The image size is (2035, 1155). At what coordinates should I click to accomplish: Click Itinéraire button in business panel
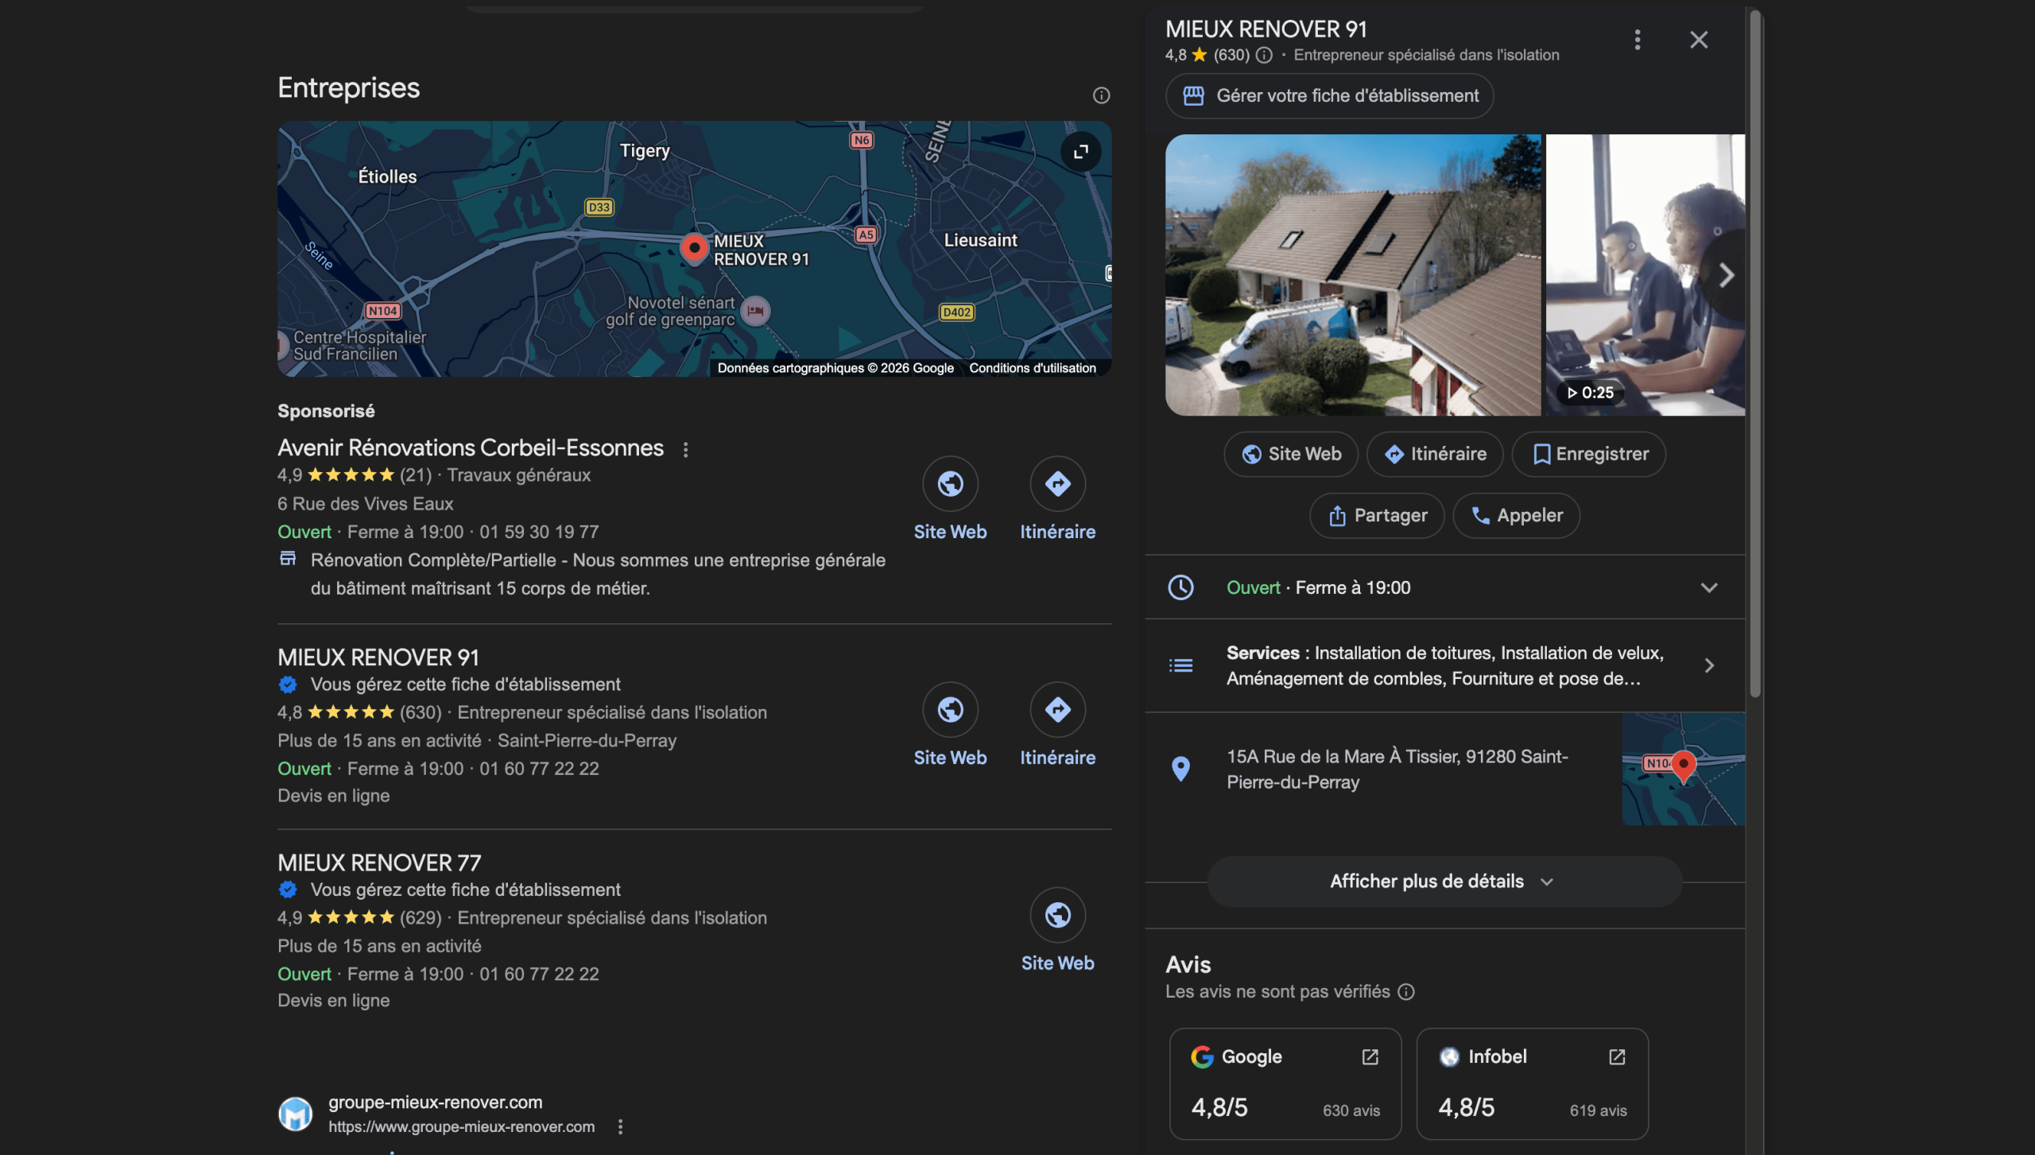click(1435, 454)
